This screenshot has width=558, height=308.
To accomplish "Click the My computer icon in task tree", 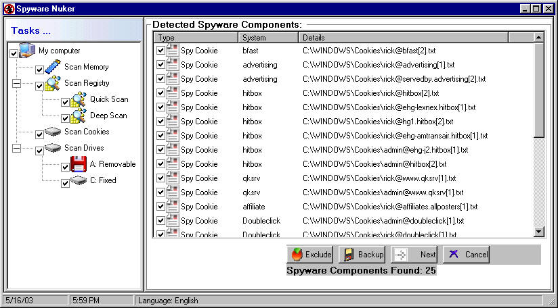I will click(27, 50).
